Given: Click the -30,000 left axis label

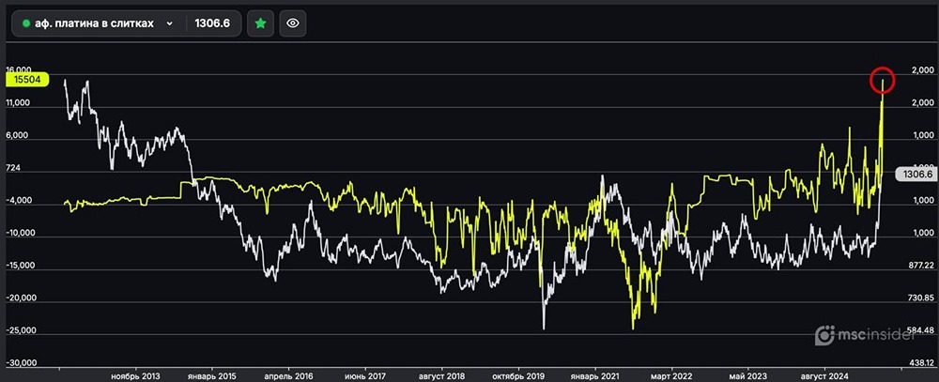Looking at the screenshot, I should (x=20, y=363).
